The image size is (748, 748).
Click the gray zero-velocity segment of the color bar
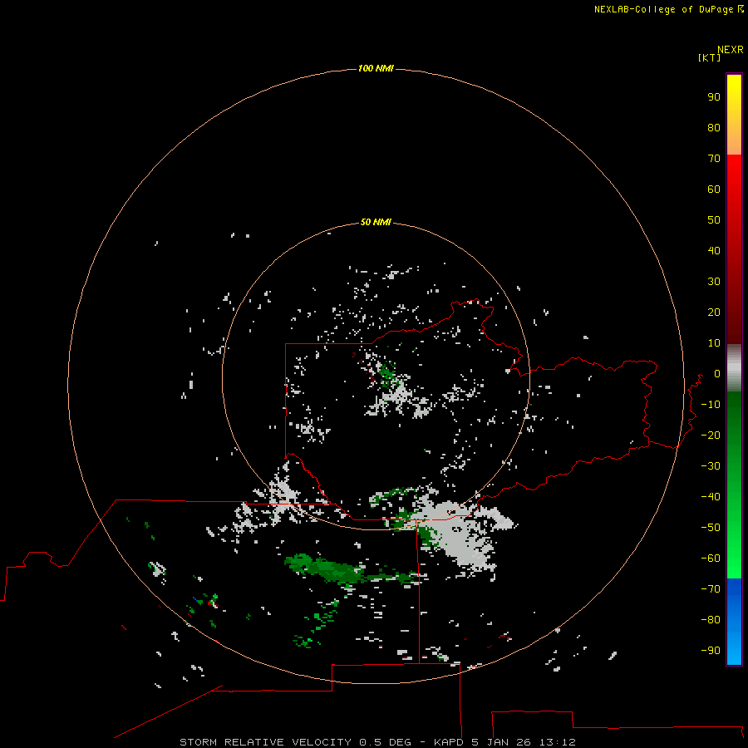point(734,368)
